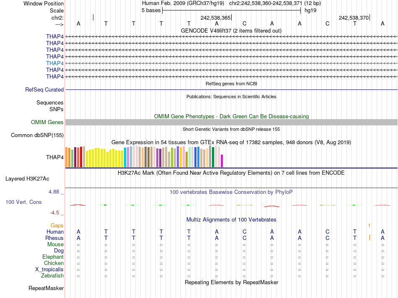
Task: Click the 5 bases scale label
Action: point(151,10)
